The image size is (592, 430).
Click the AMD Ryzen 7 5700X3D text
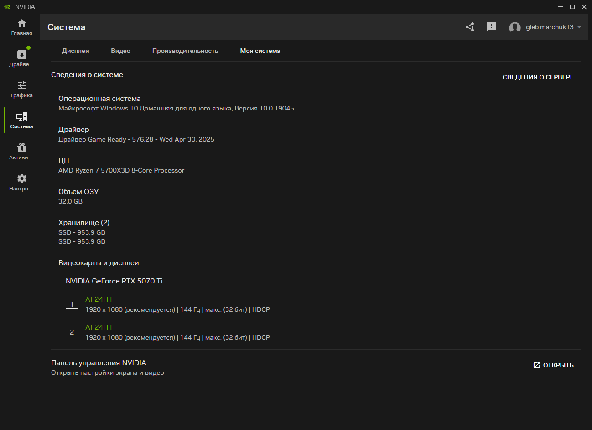121,170
